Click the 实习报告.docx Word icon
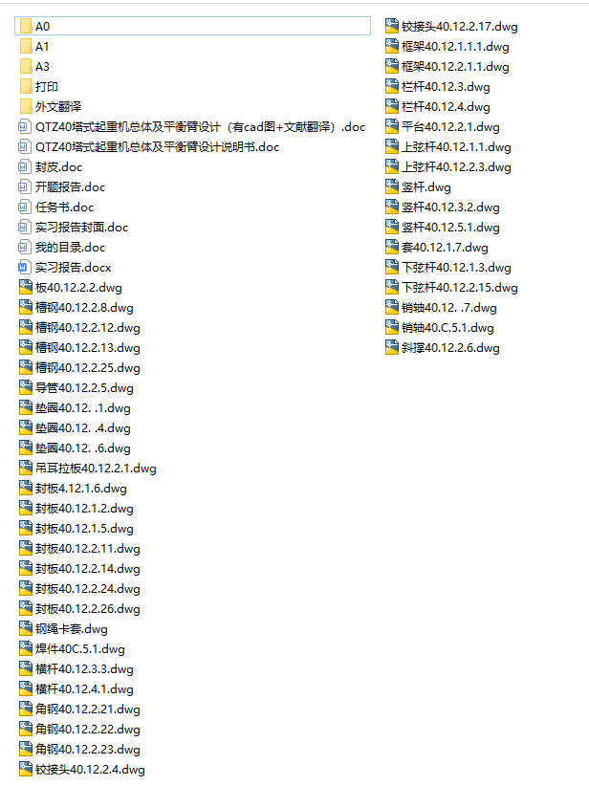The height and width of the screenshot is (786, 589). 23,267
